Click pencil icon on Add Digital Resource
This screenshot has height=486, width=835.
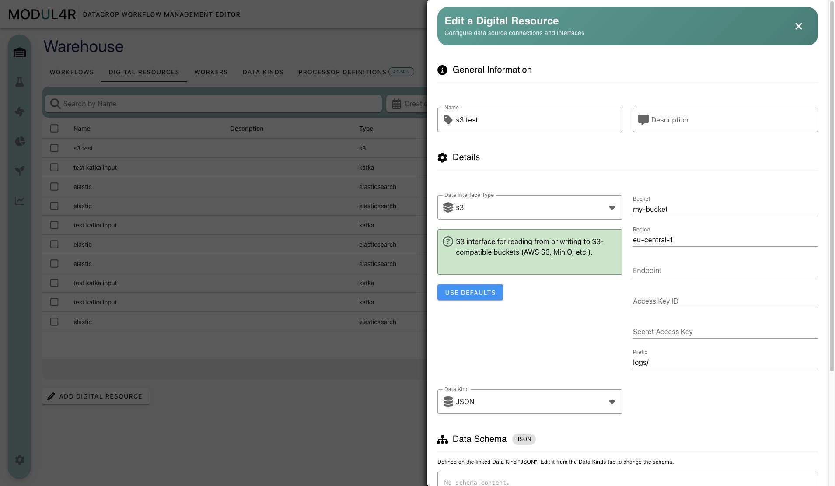51,396
